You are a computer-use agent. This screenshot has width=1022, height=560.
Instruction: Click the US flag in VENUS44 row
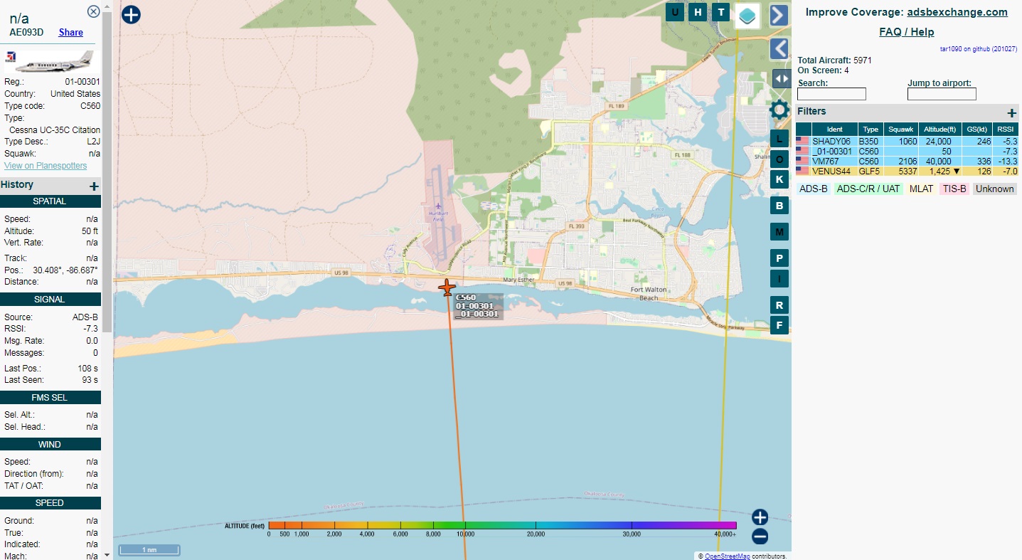[803, 171]
